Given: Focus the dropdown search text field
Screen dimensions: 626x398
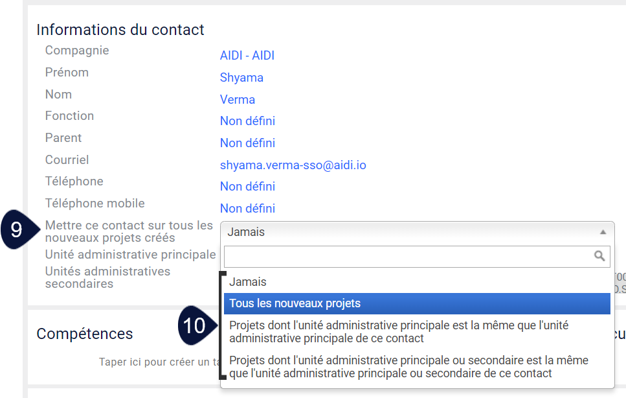Looking at the screenshot, I should pos(417,257).
